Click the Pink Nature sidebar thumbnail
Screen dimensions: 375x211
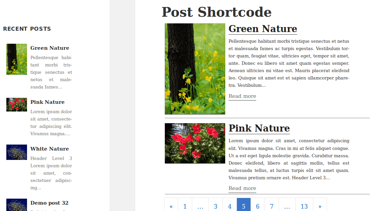[17, 104]
